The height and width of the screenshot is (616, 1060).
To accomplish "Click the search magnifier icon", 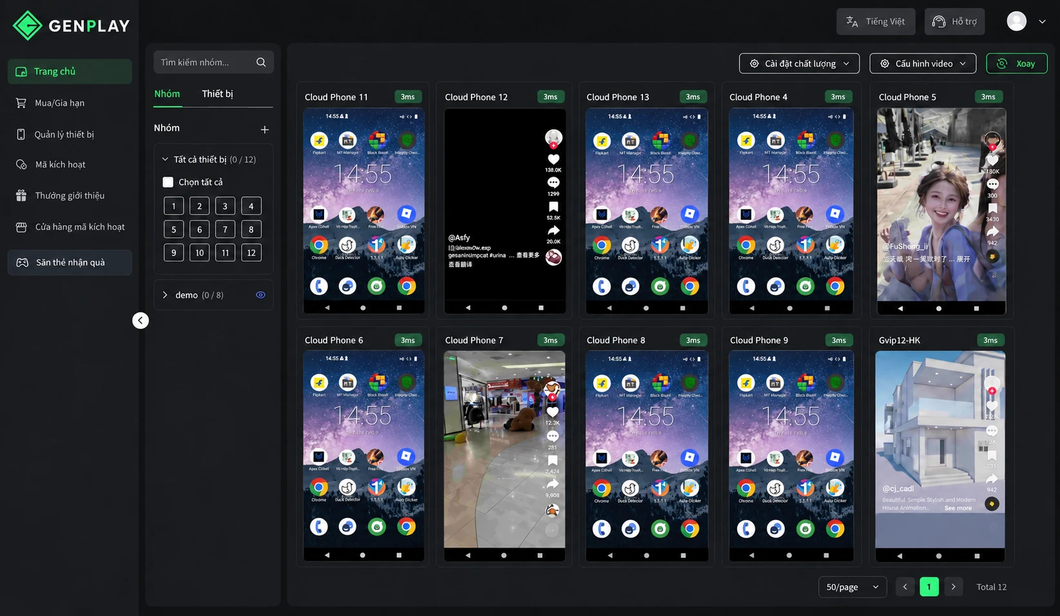I will coord(261,63).
